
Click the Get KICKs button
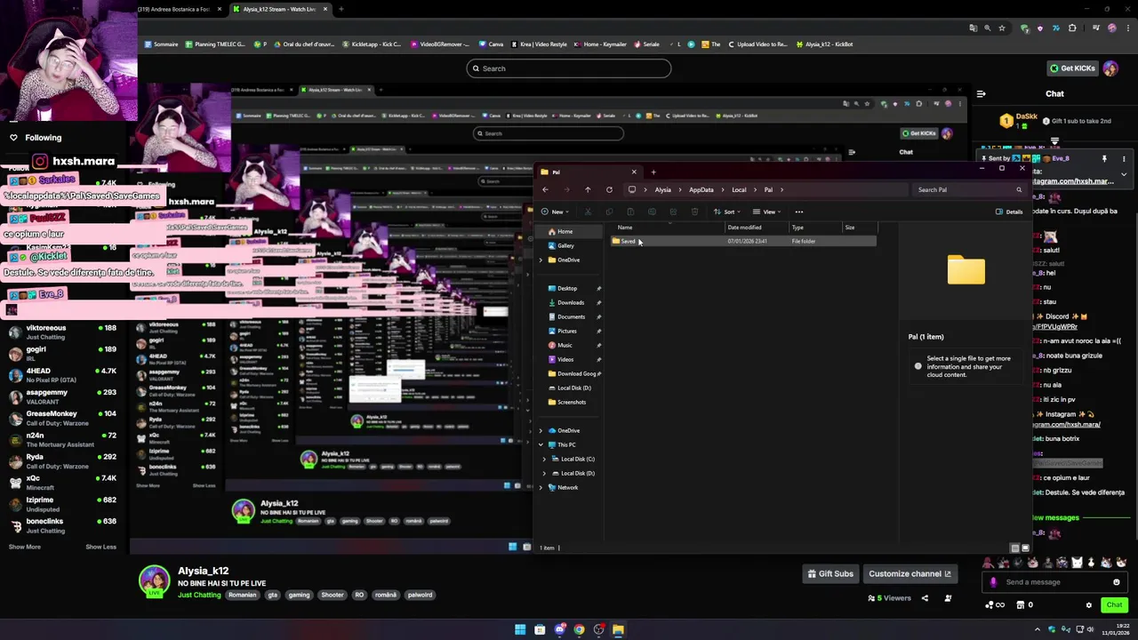[x=1072, y=68]
